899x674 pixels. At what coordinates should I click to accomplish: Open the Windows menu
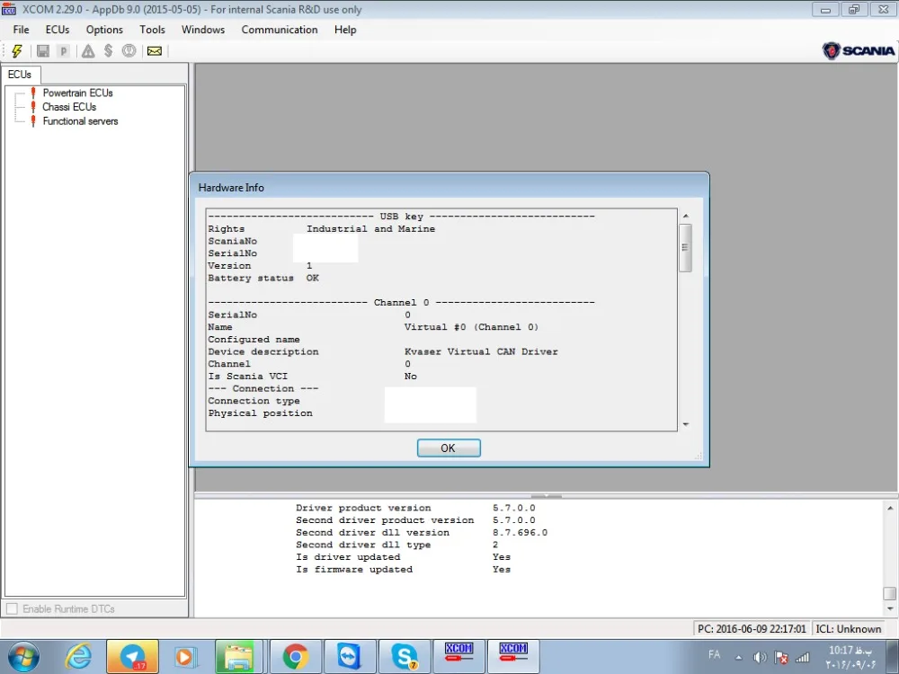pos(203,30)
